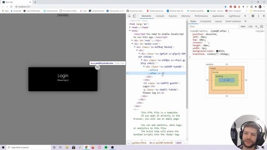Screen dimensions: 267x150
Task: Open the Application panel tab
Action: (x=218, y=16)
